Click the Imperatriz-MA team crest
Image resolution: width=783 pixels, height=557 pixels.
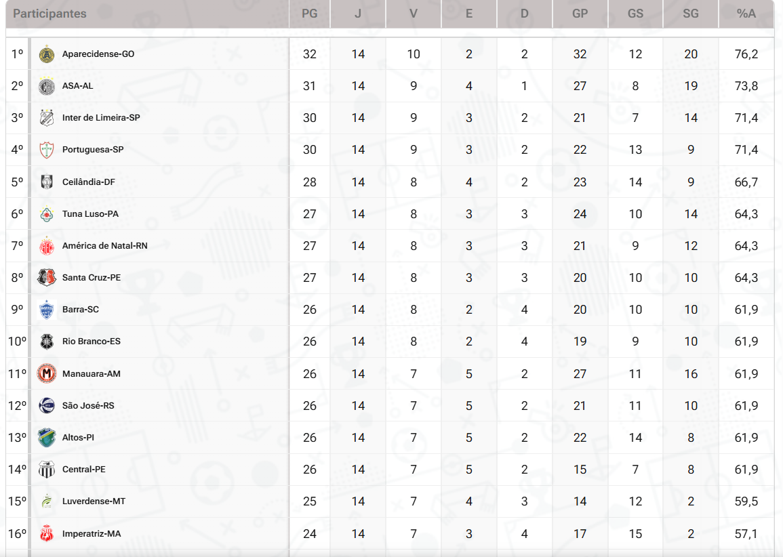pos(47,534)
